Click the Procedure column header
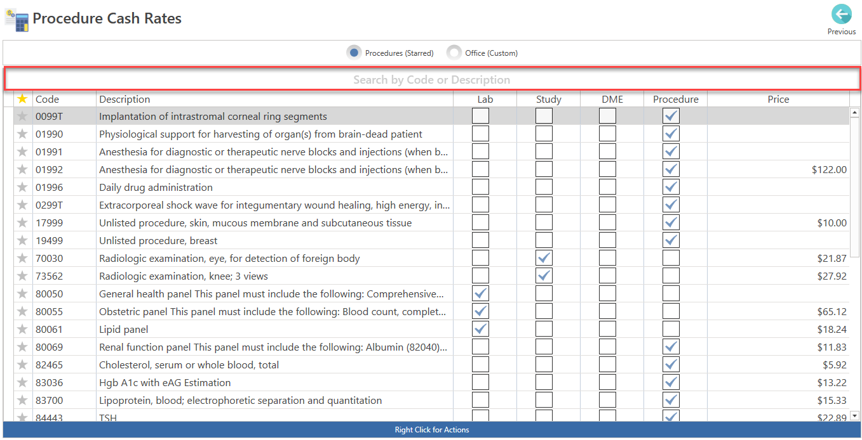This screenshot has height=440, width=862. tap(676, 99)
